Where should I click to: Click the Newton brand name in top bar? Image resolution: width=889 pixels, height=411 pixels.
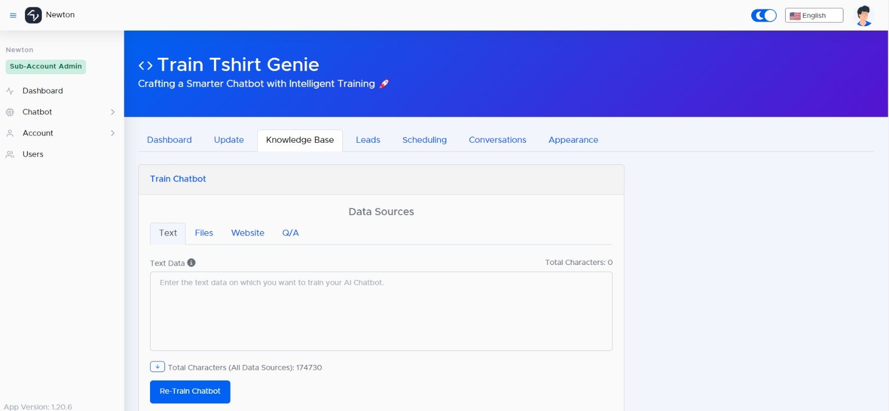coord(60,15)
